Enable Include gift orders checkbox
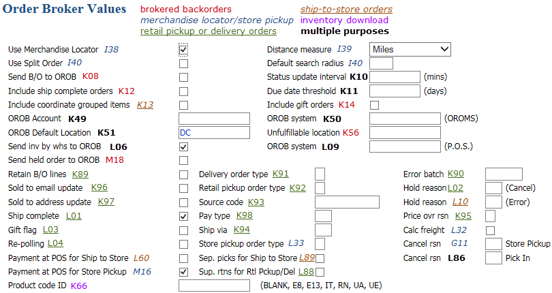This screenshot has width=552, height=293. coord(375,106)
